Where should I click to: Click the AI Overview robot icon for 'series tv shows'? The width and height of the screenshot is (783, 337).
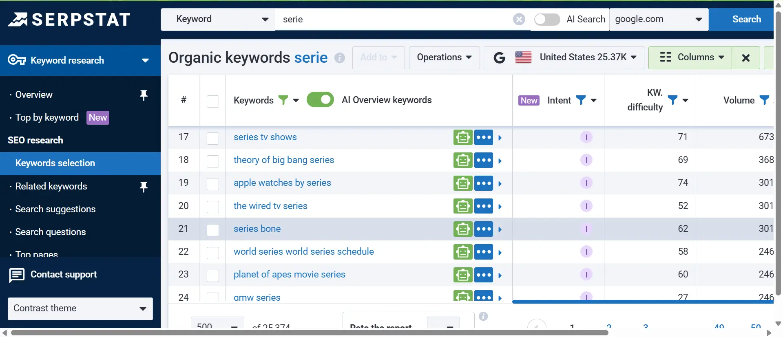(x=463, y=137)
